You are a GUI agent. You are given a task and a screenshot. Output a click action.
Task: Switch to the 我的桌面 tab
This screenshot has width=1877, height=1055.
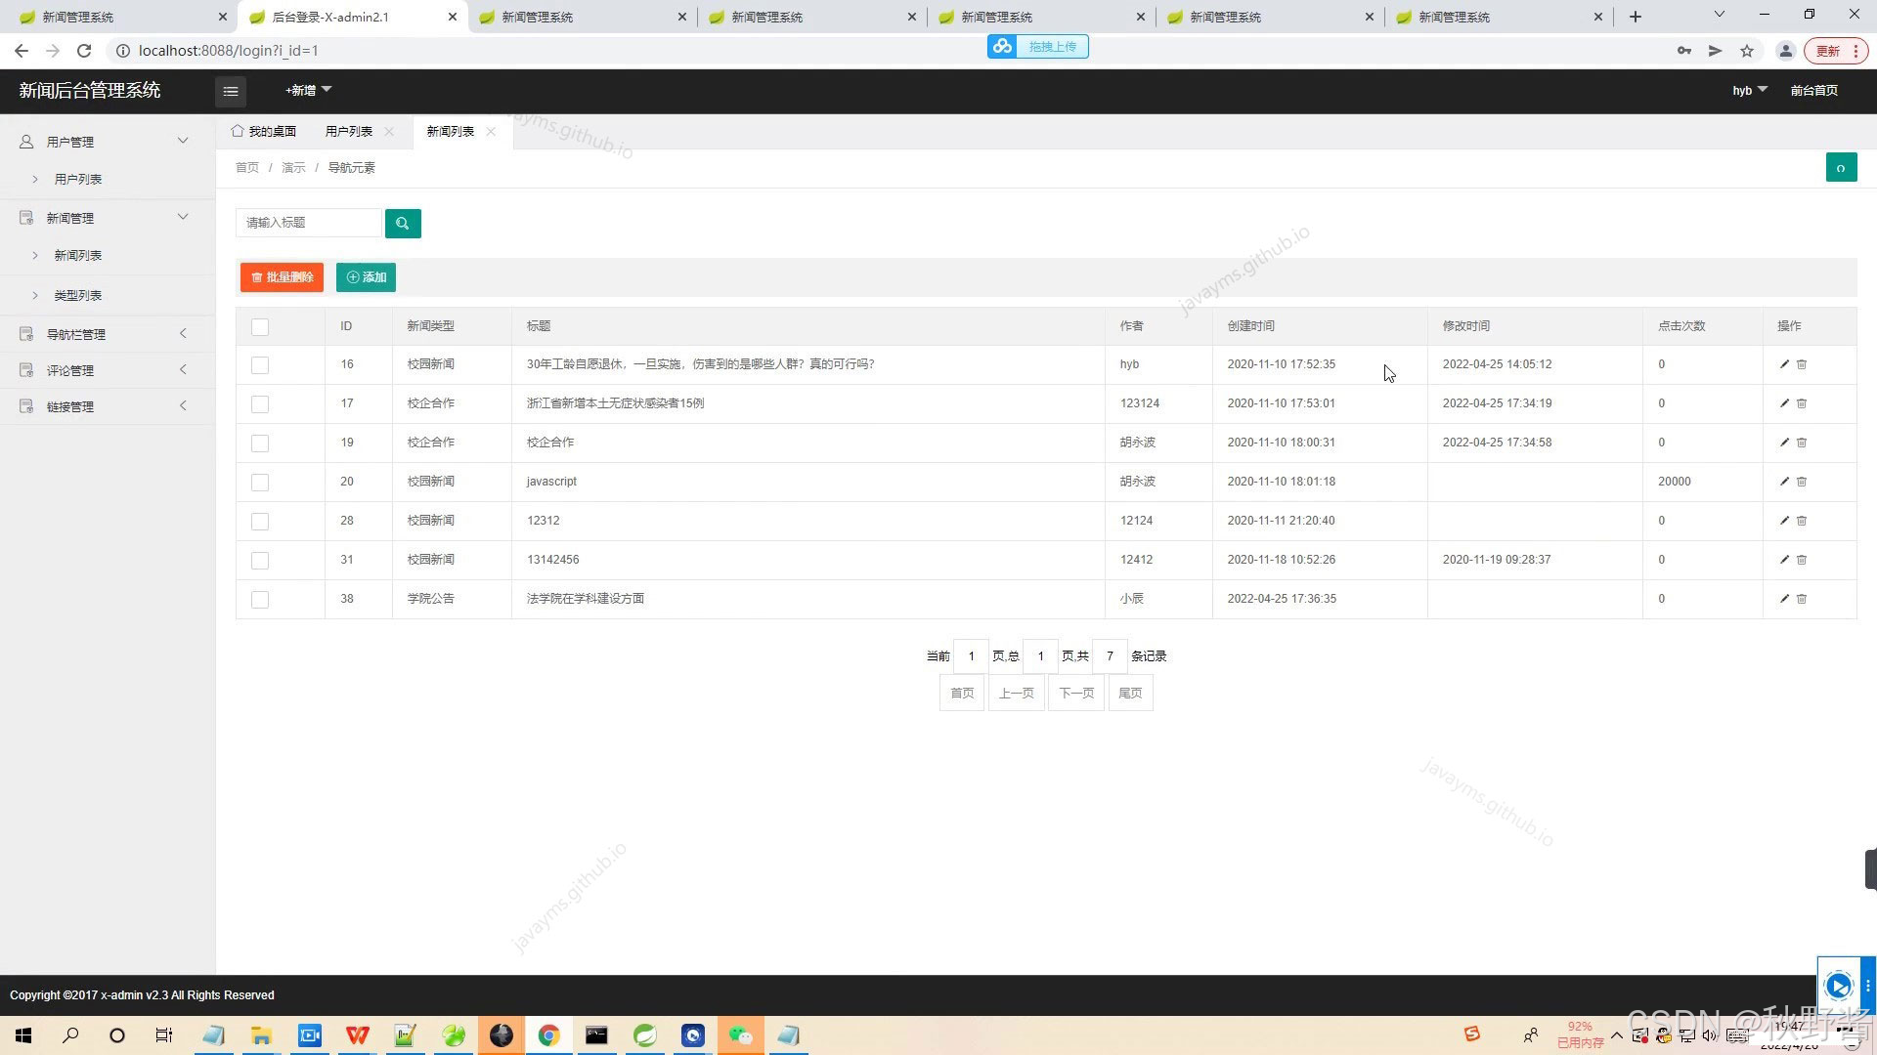pos(264,132)
